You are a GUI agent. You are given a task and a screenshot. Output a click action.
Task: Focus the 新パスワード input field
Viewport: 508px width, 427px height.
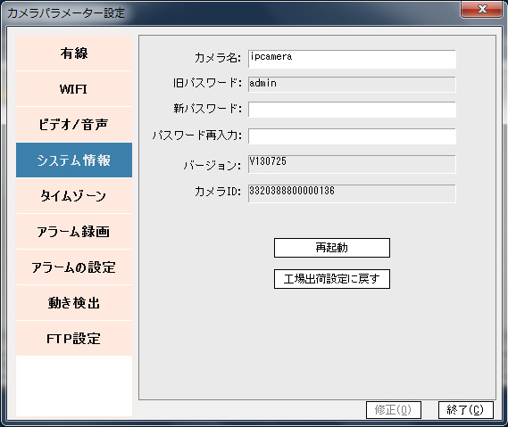pyautogui.click(x=352, y=110)
